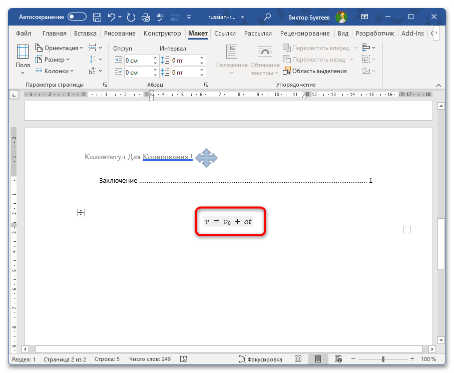454x373 pixels.
Task: Open ribbon display options icon
Action: 364,17
